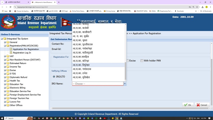
Task: Open the browser downloads icon
Action: tap(202, 7)
